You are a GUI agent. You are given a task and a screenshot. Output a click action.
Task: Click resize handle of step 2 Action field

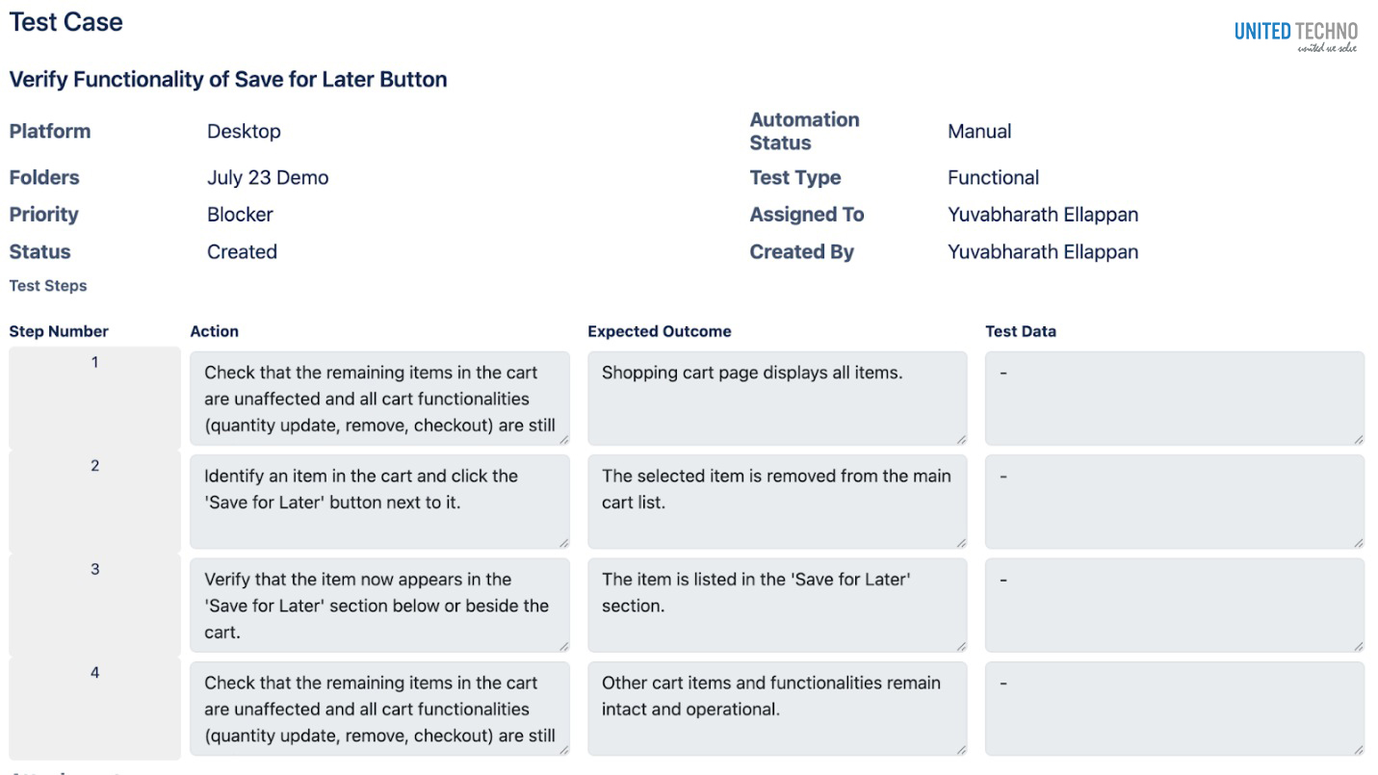click(x=563, y=543)
